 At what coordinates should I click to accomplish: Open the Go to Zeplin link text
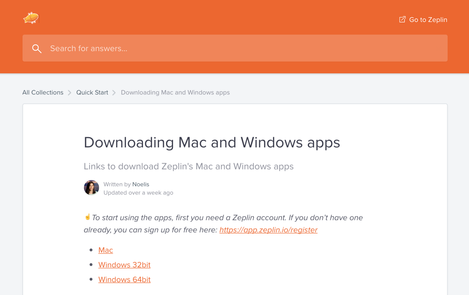[428, 20]
